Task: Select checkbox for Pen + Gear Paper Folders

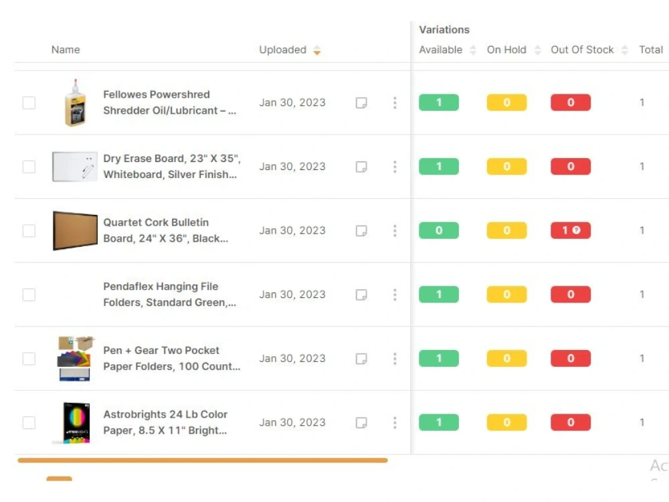Action: [29, 359]
